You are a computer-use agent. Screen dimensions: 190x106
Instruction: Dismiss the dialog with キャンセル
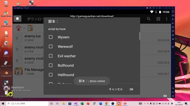(115, 89)
